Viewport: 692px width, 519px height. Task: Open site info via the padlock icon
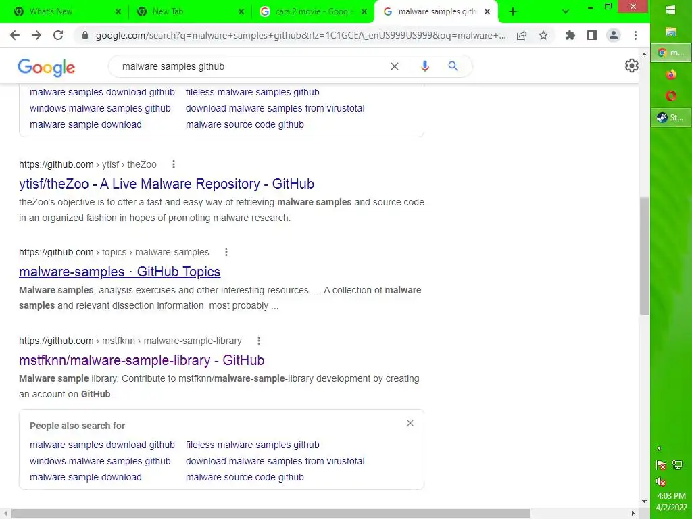pyautogui.click(x=85, y=35)
